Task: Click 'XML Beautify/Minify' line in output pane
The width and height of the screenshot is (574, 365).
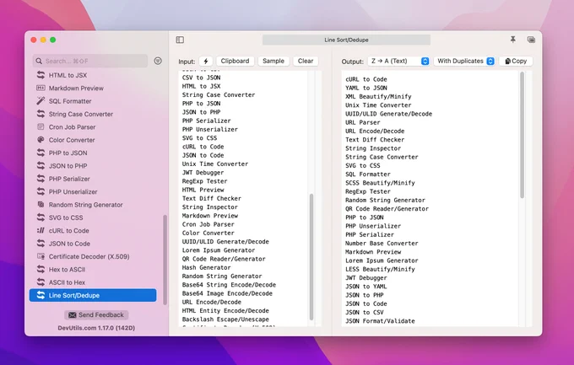Action: (x=378, y=97)
